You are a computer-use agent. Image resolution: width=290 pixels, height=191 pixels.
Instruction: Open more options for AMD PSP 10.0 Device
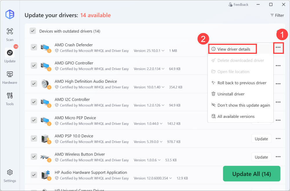[x=278, y=139]
